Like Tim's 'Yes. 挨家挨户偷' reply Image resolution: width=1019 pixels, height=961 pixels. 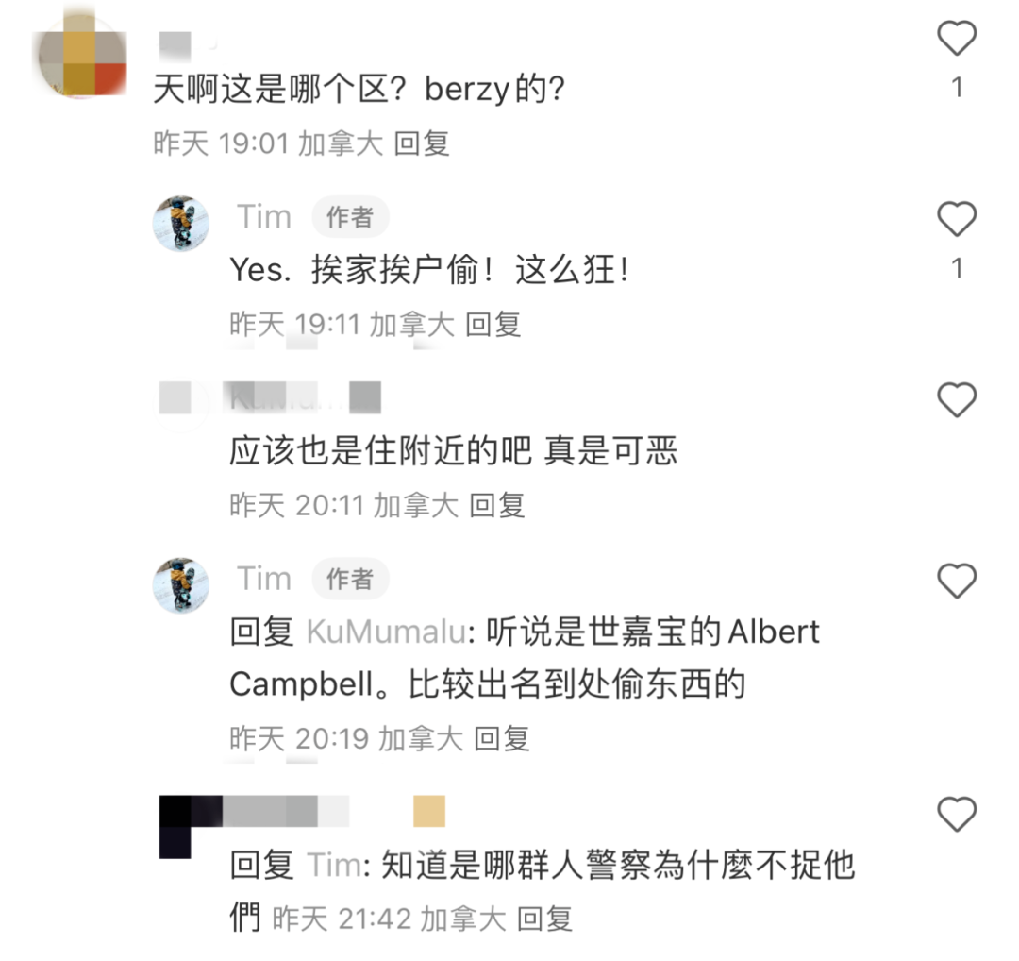[957, 219]
